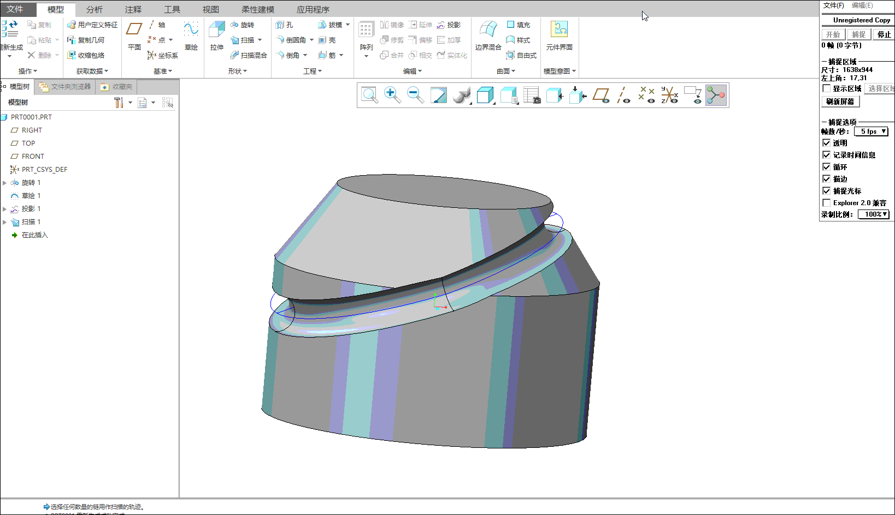Switch to the 注释 ribbon tab
Viewport: 895px width, 515px height.
click(133, 9)
